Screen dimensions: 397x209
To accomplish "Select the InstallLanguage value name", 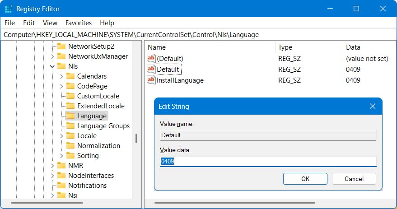I will (180, 80).
